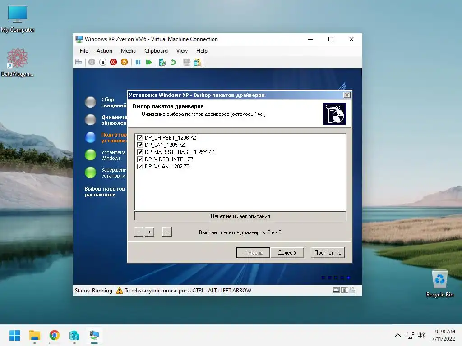The width and height of the screenshot is (462, 346).
Task: Click 'Выбор пакетов распаковки' sidebar text
Action: pos(105,191)
